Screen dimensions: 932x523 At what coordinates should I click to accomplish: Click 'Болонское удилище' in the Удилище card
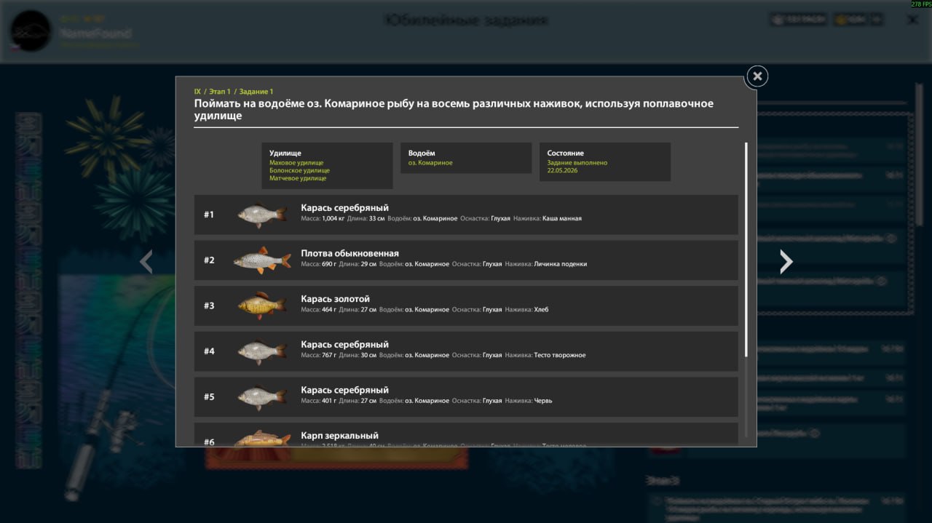click(299, 170)
